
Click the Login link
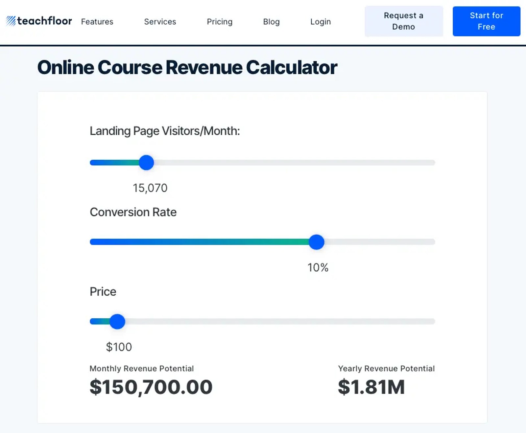pyautogui.click(x=321, y=22)
